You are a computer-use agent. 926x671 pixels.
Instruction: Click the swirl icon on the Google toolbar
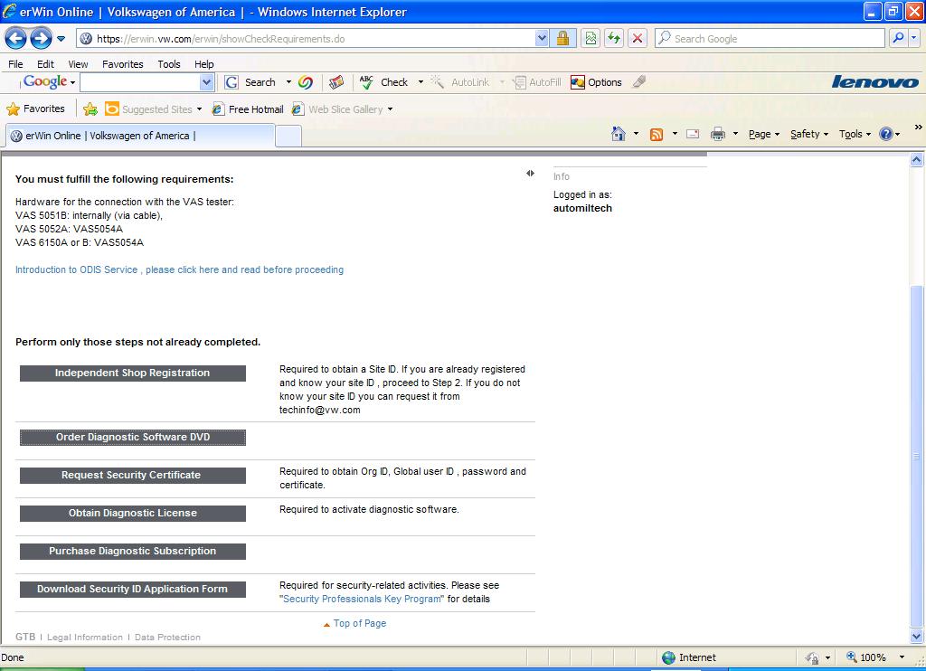(x=306, y=82)
